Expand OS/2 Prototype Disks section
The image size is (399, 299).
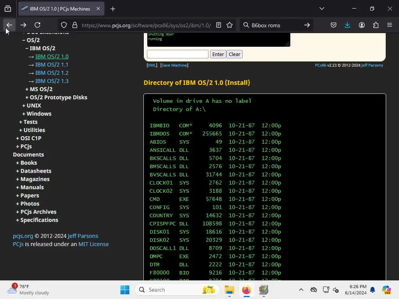(x=56, y=97)
